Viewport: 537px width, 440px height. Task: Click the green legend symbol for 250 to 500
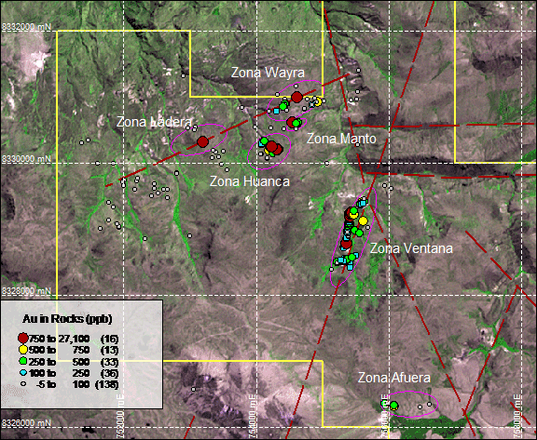click(x=23, y=361)
